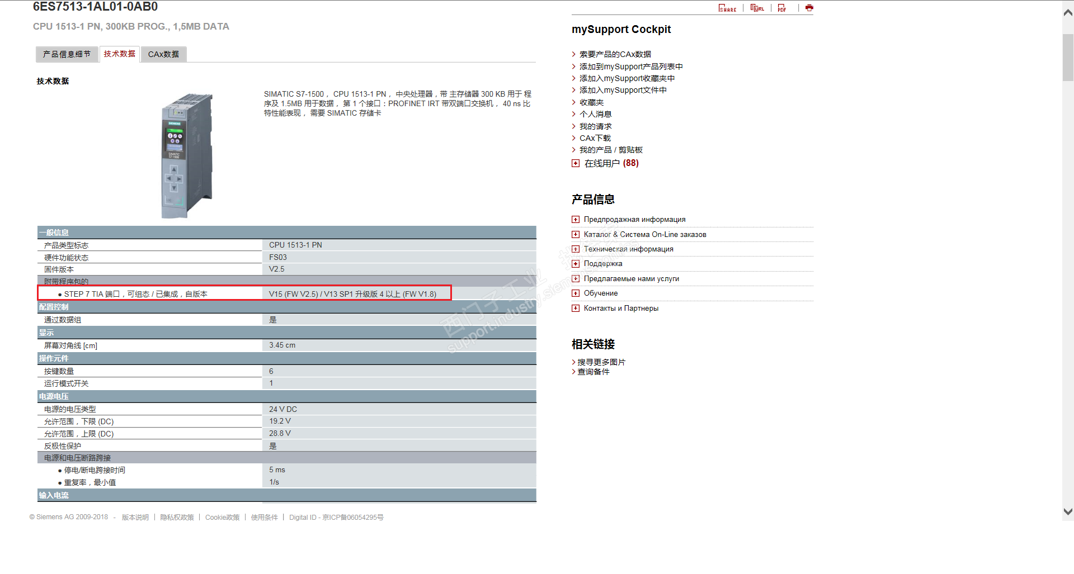Click the 操作元件 section header

tap(287, 358)
